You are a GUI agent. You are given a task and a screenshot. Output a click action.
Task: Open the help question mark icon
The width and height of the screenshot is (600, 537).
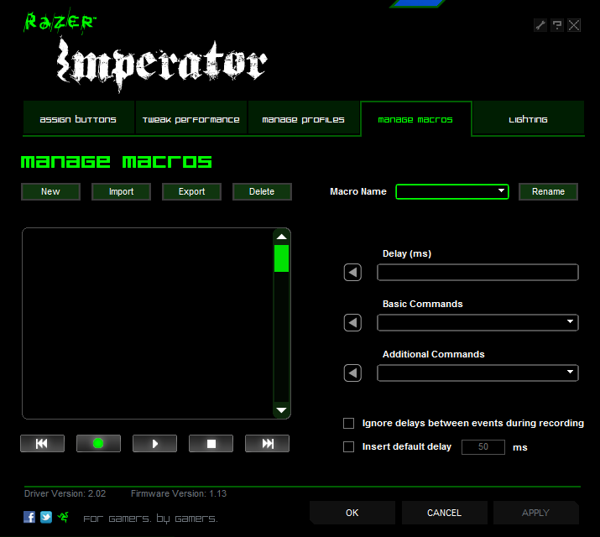557,25
